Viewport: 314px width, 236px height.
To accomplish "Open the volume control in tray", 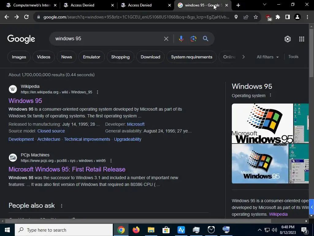I will point(274,230).
